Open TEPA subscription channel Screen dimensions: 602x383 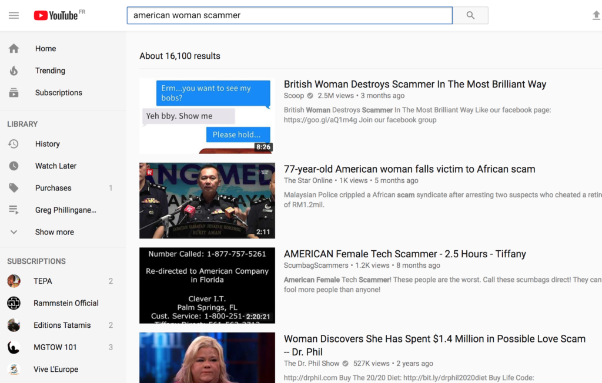pyautogui.click(x=42, y=281)
